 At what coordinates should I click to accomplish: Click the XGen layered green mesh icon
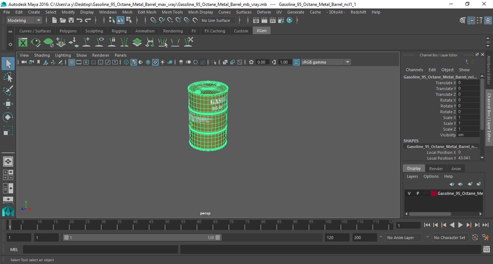click(137, 42)
